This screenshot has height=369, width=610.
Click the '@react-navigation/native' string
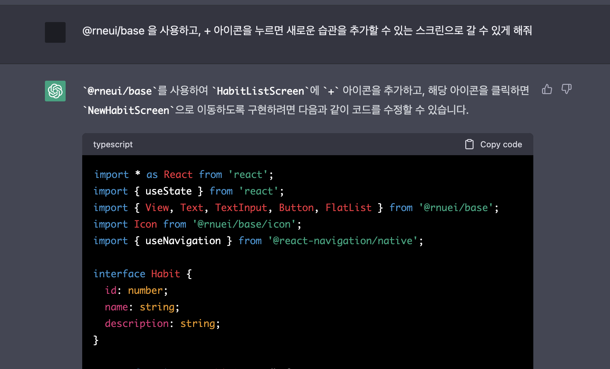[x=343, y=241]
